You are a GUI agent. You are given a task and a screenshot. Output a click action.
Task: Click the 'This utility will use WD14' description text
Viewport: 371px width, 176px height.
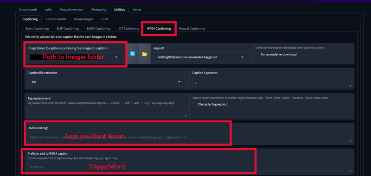[71, 37]
